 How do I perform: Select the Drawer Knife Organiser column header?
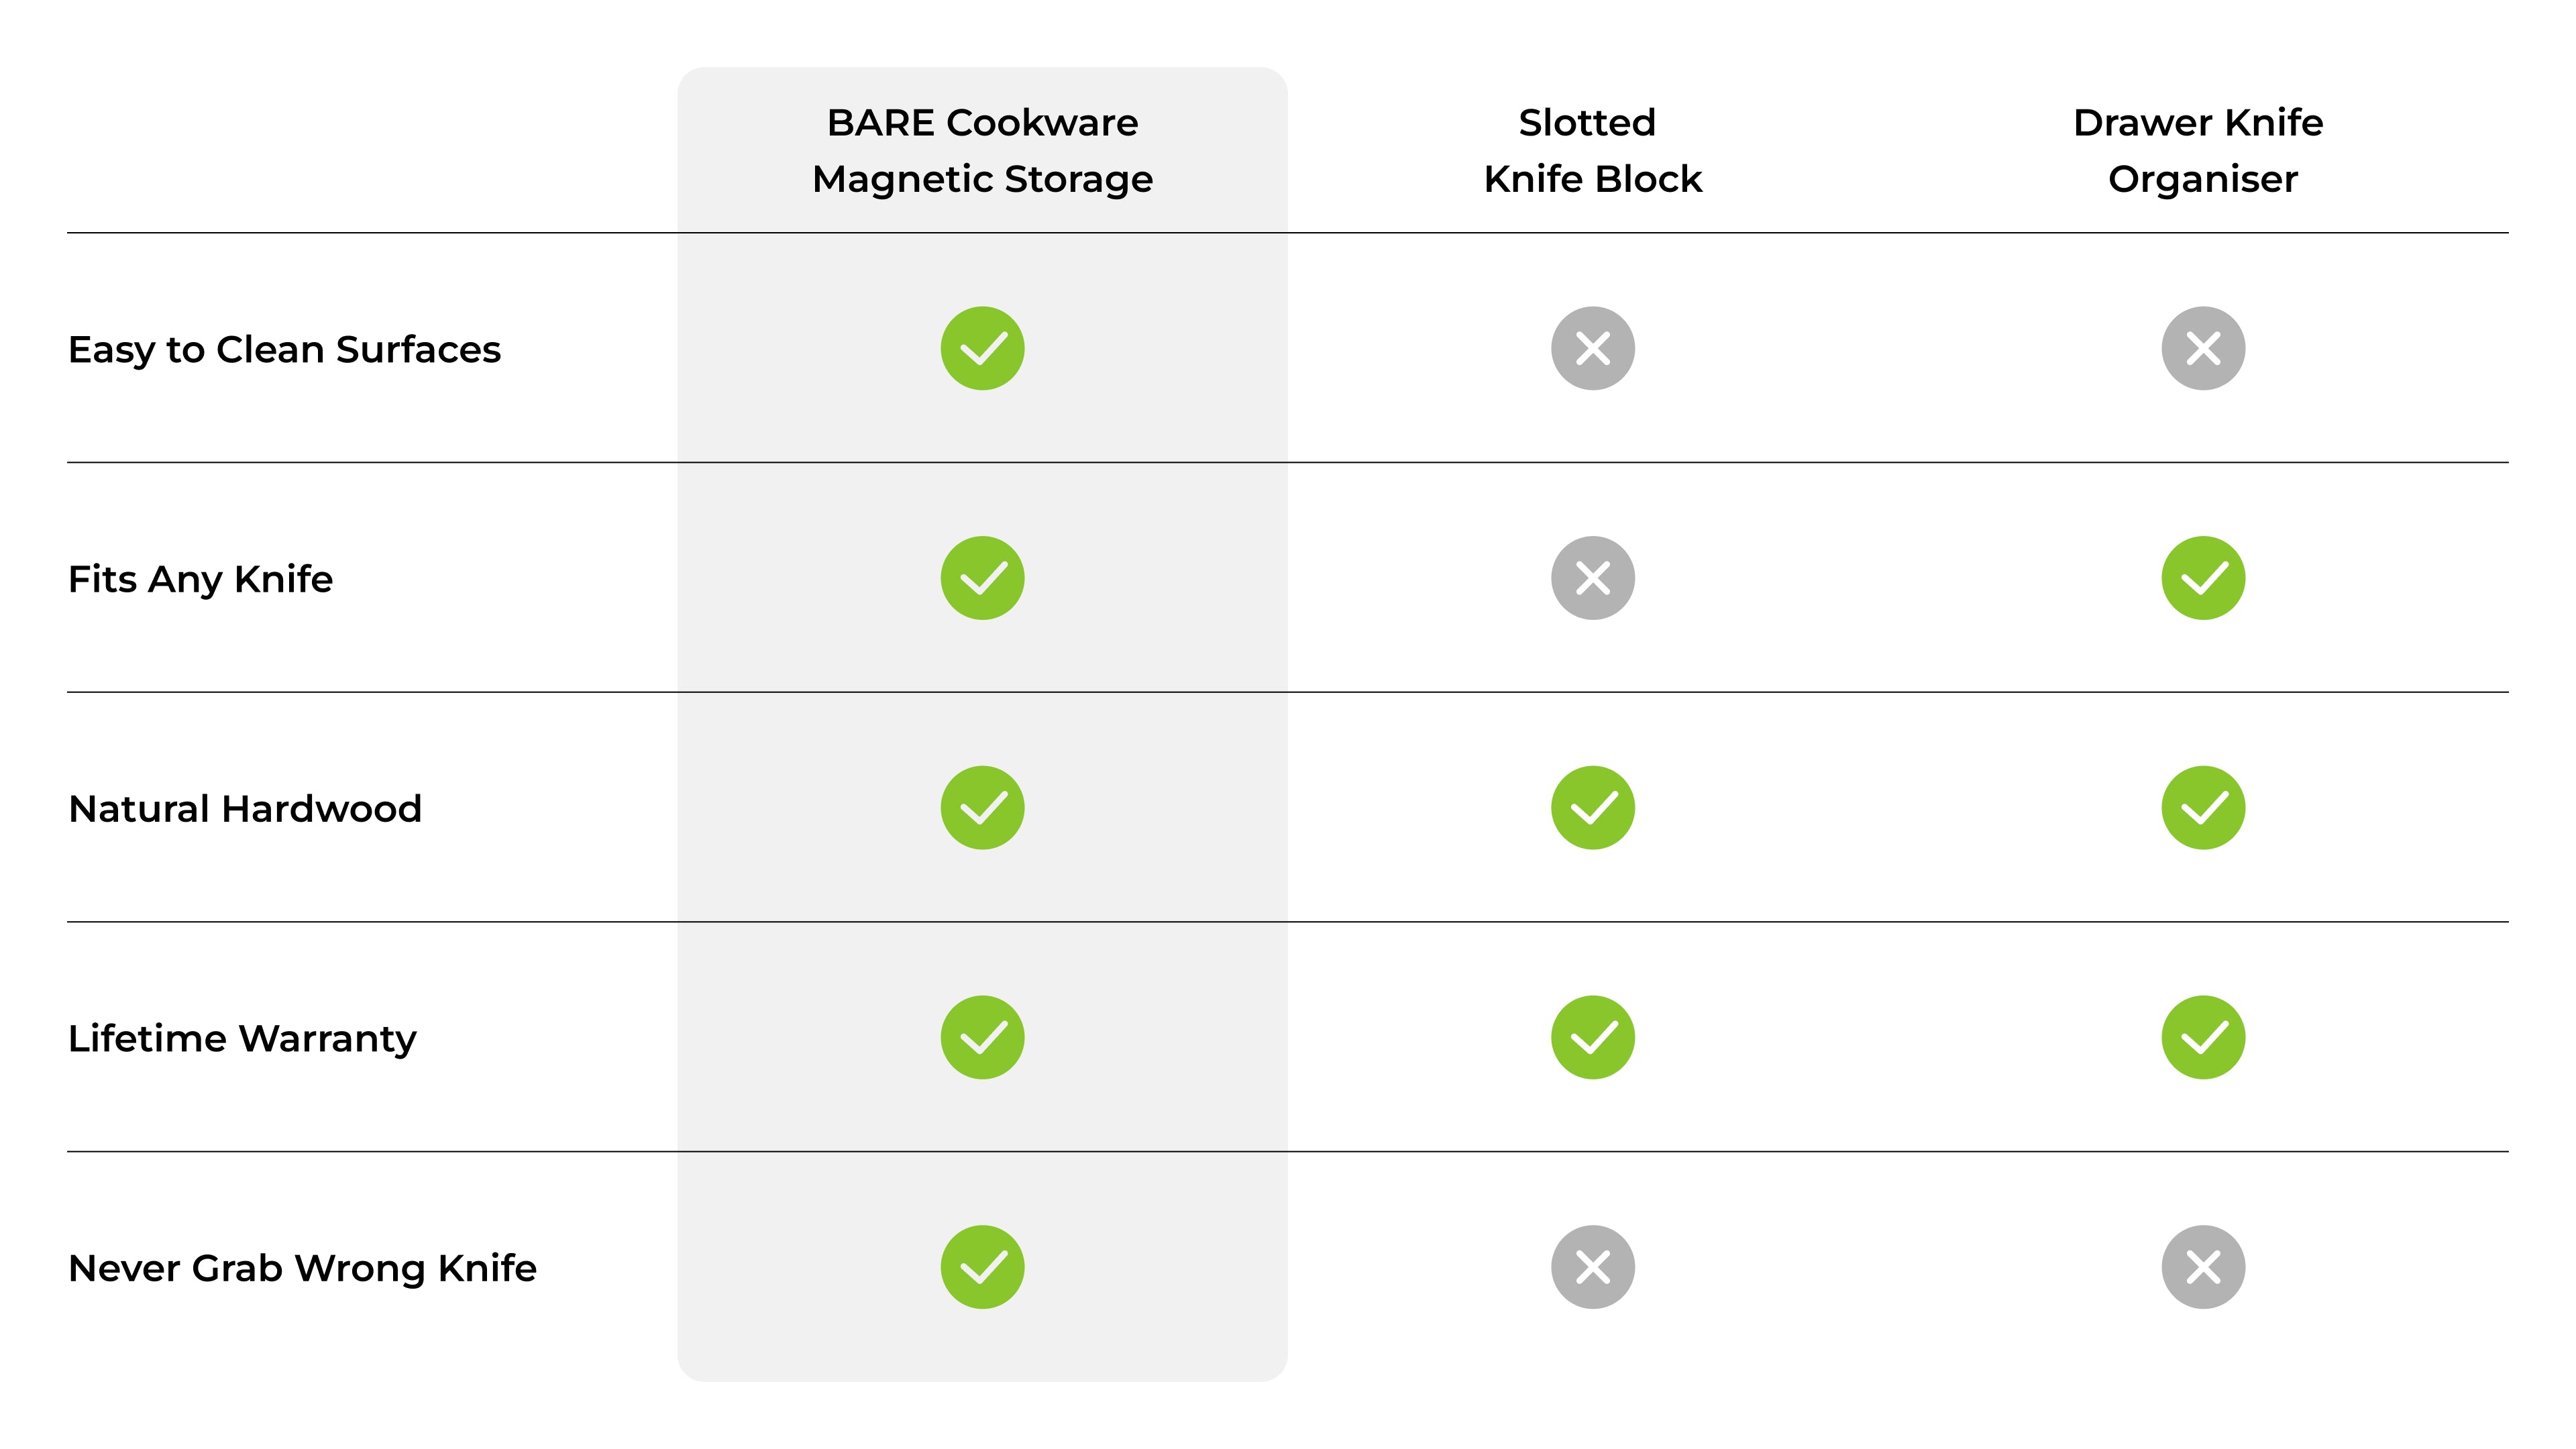[2202, 151]
